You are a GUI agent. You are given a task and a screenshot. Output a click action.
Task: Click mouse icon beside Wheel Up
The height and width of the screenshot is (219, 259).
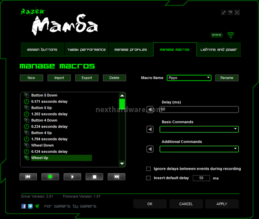27,158
